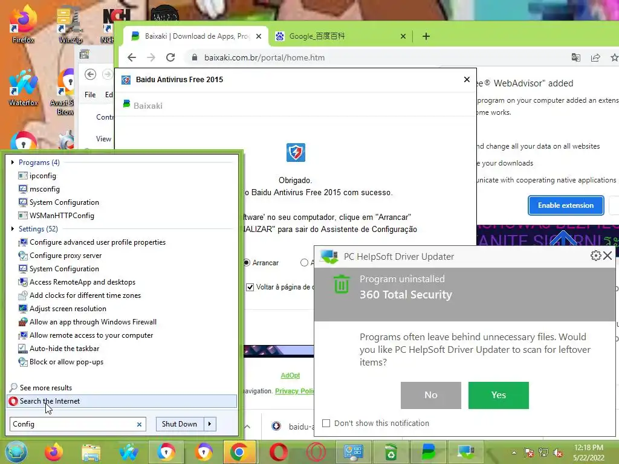Click the Chrome icon in the taskbar
Image resolution: width=619 pixels, height=464 pixels.
click(x=238, y=452)
